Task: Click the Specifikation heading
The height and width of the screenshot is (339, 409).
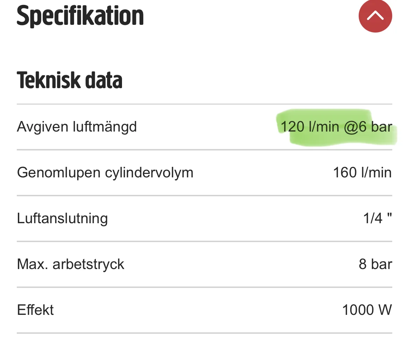Action: pos(80,16)
